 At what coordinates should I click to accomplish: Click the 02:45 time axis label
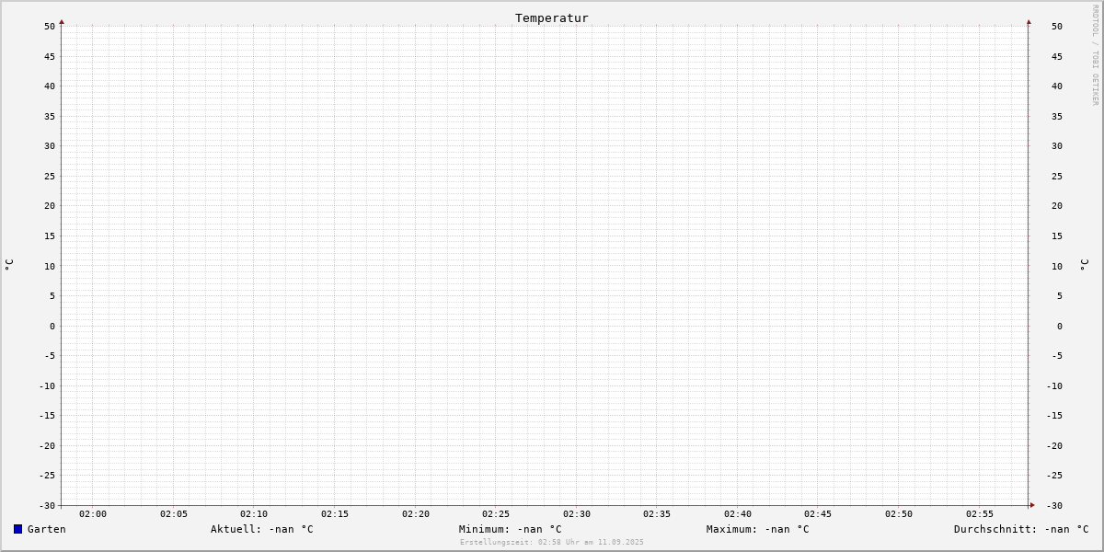[x=818, y=514]
